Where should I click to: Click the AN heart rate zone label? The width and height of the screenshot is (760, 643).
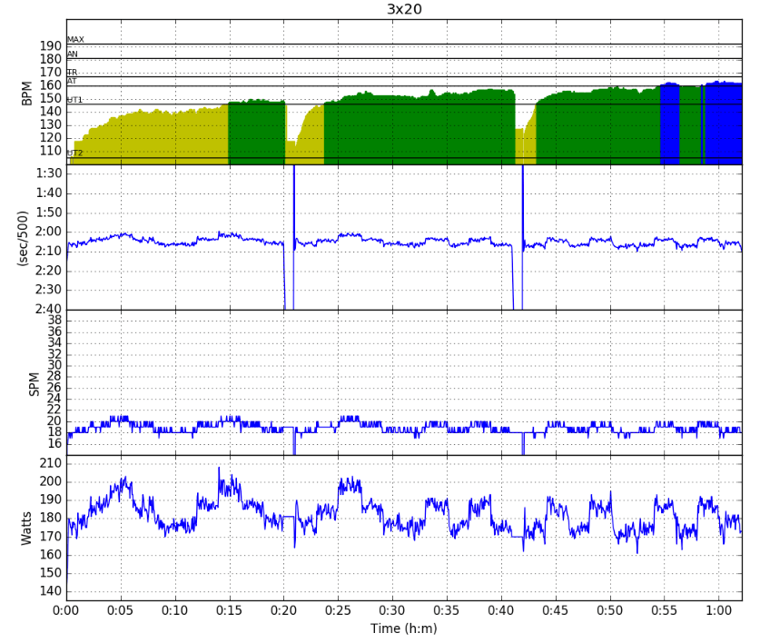tap(73, 54)
